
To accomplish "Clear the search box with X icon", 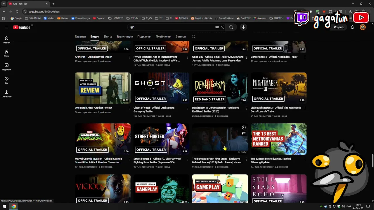I will [x=222, y=27].
